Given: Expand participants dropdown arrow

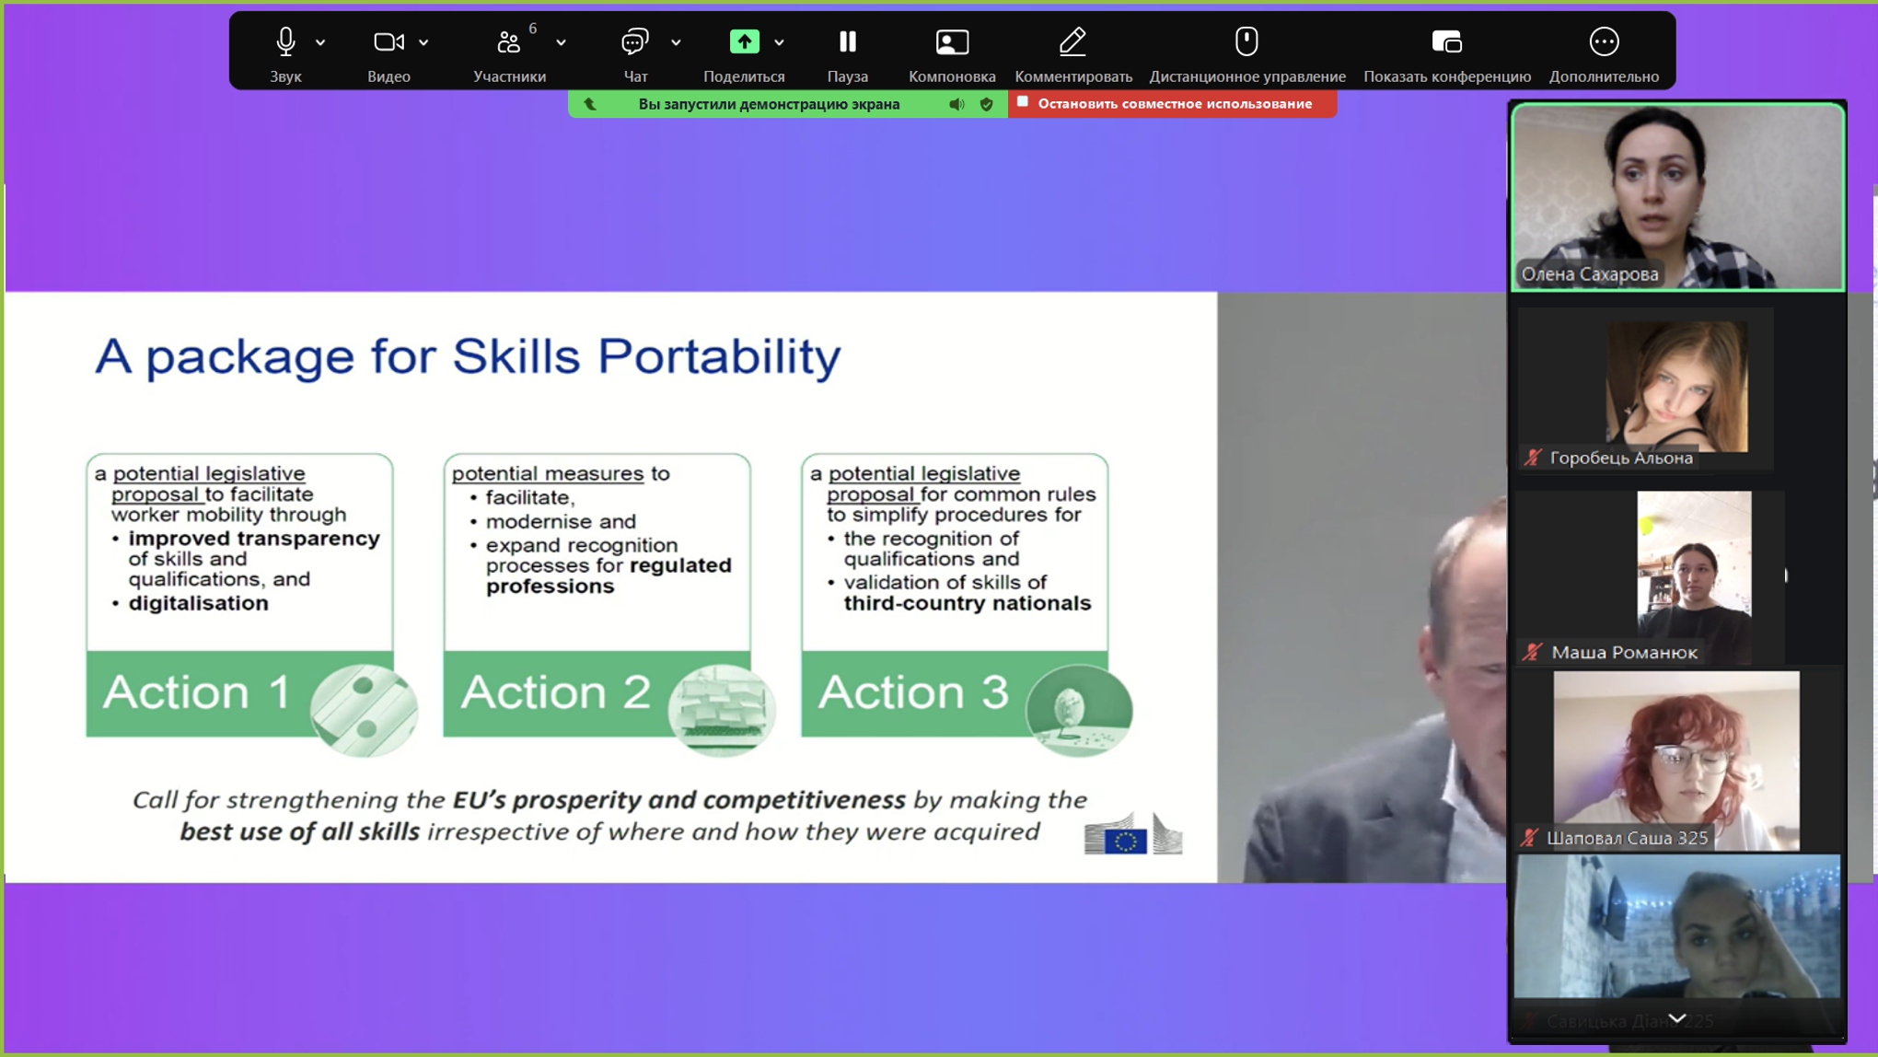Looking at the screenshot, I should point(561,42).
